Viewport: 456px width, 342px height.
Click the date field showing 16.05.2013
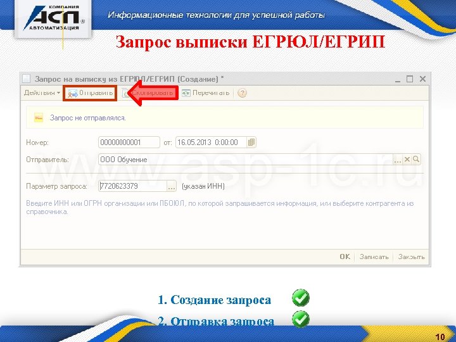(211, 142)
